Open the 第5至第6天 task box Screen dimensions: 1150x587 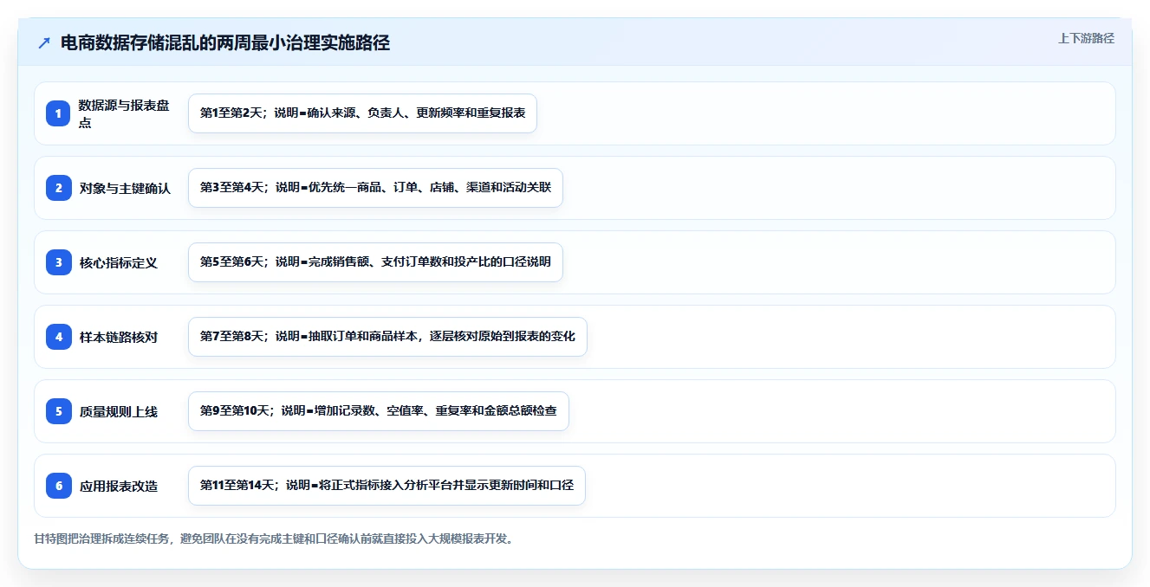375,262
